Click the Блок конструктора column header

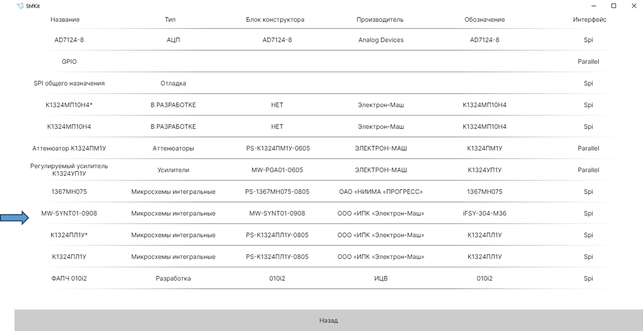point(275,20)
